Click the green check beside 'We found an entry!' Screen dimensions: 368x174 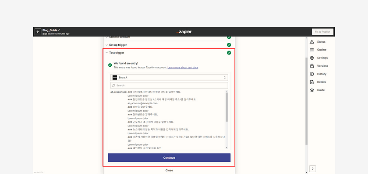[110, 65]
